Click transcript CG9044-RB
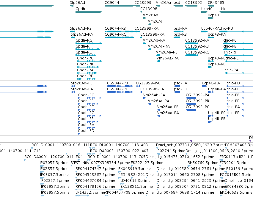The width and height of the screenshot is (253, 197). (120, 31)
